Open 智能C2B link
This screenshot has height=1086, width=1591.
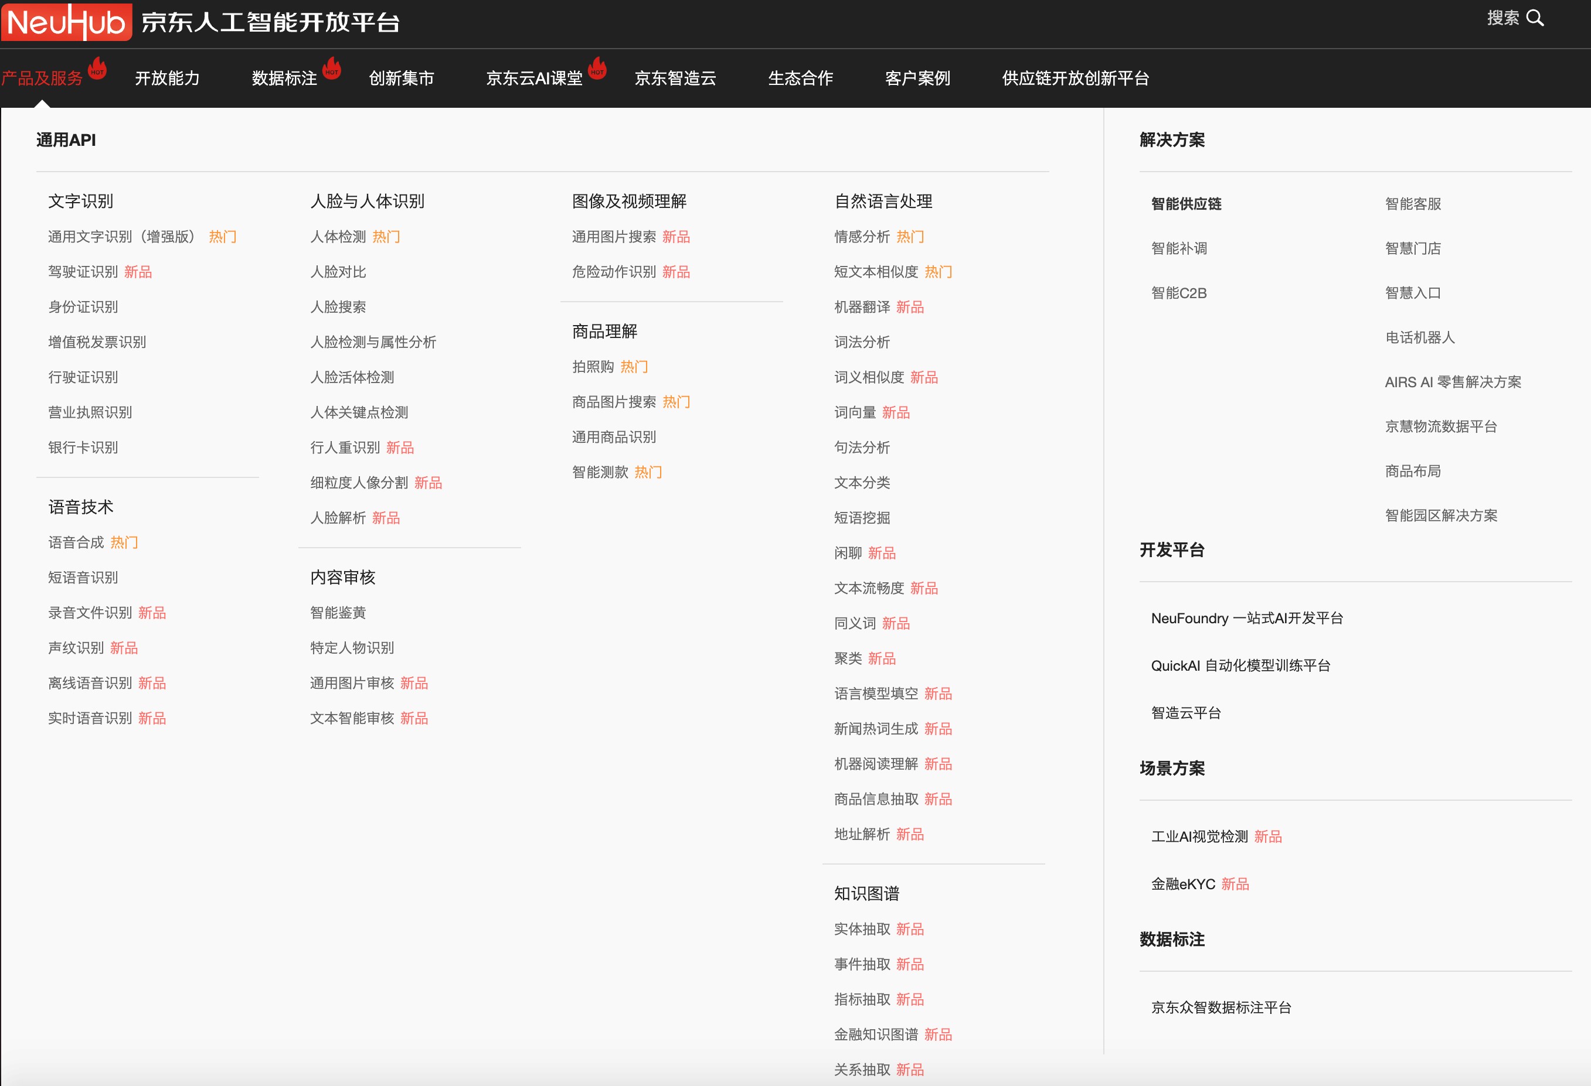[x=1179, y=293]
